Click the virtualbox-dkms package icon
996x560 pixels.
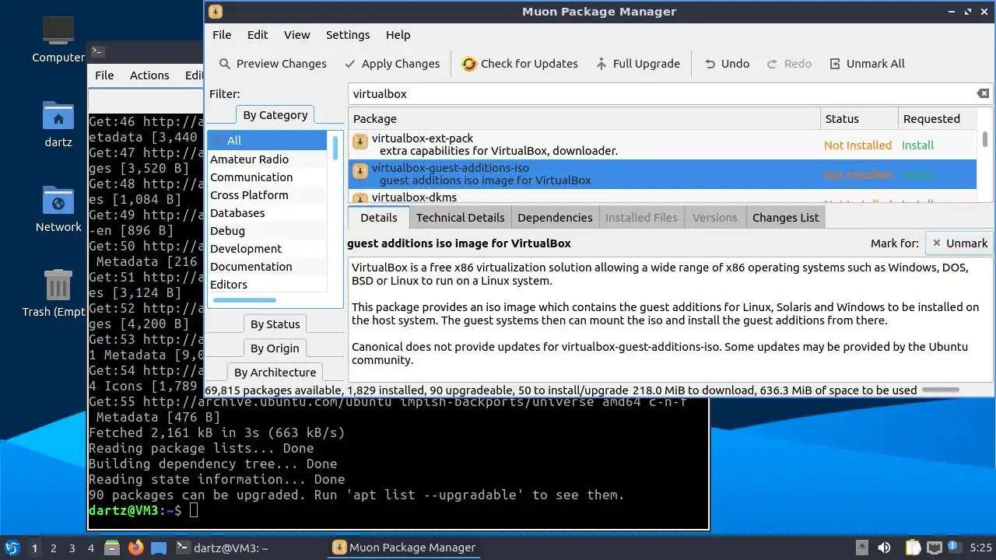[x=360, y=198]
